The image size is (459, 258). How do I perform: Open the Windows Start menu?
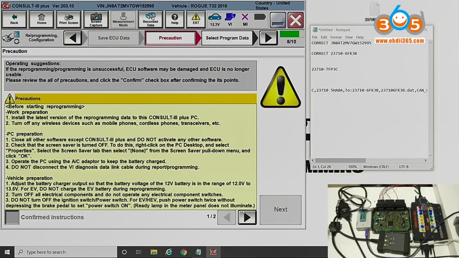7,252
